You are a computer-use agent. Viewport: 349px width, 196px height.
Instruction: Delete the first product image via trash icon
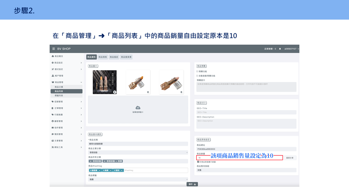click(x=115, y=92)
